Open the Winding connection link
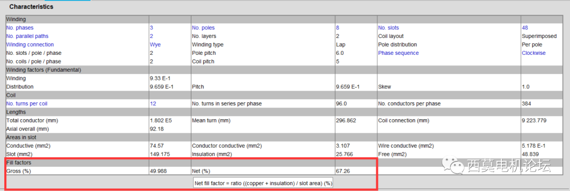 click(30, 44)
